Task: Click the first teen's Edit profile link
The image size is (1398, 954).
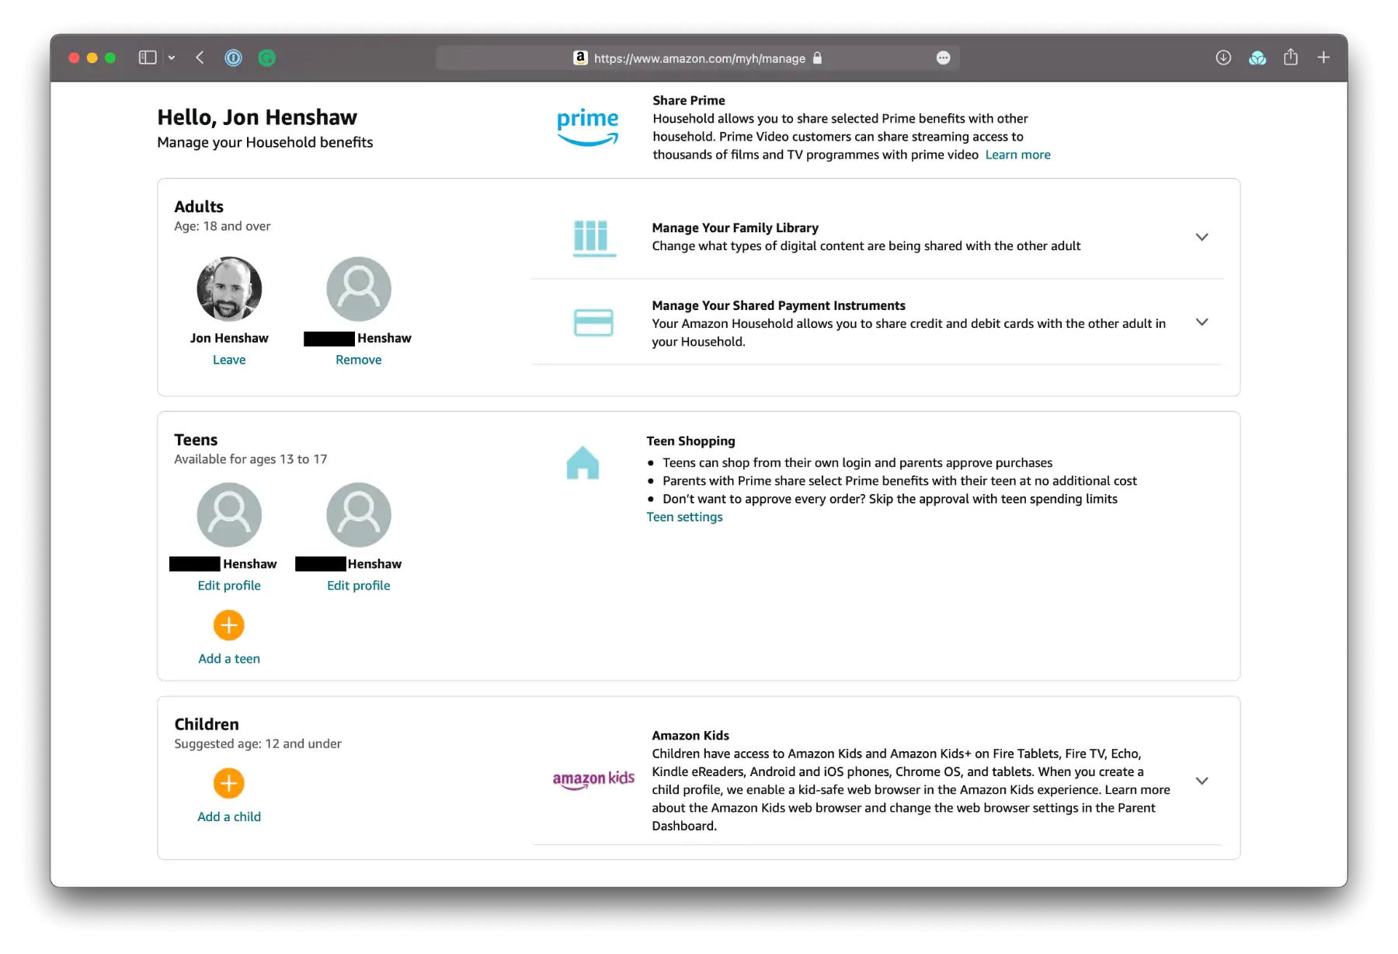Action: click(229, 585)
